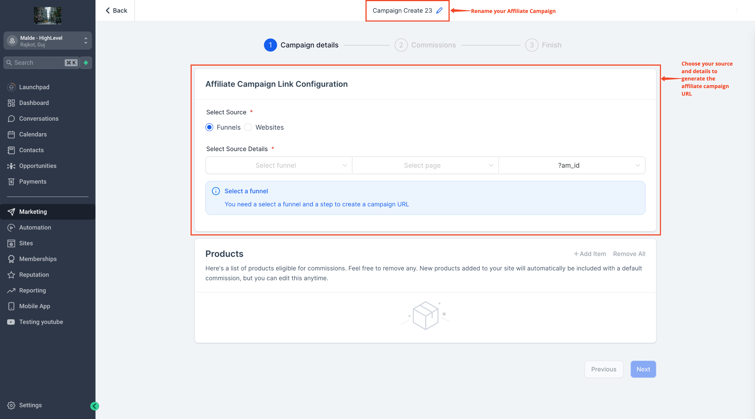Click the Marketing paper plane icon
The image size is (755, 419).
pos(11,212)
